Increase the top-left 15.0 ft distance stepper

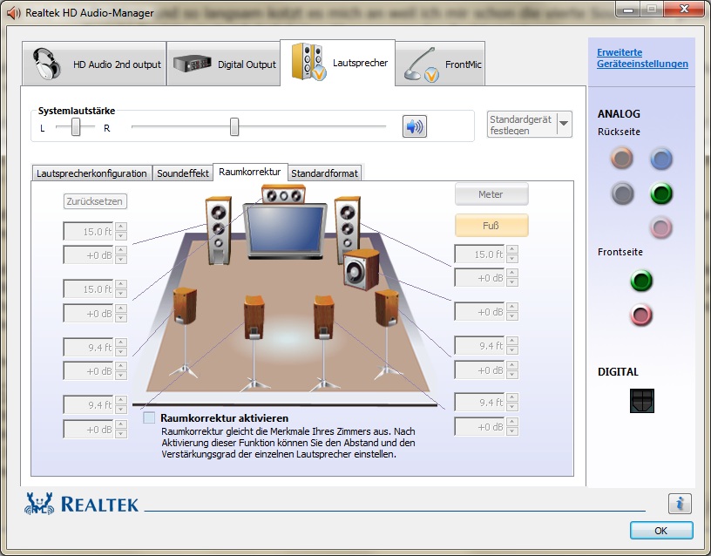[121, 227]
